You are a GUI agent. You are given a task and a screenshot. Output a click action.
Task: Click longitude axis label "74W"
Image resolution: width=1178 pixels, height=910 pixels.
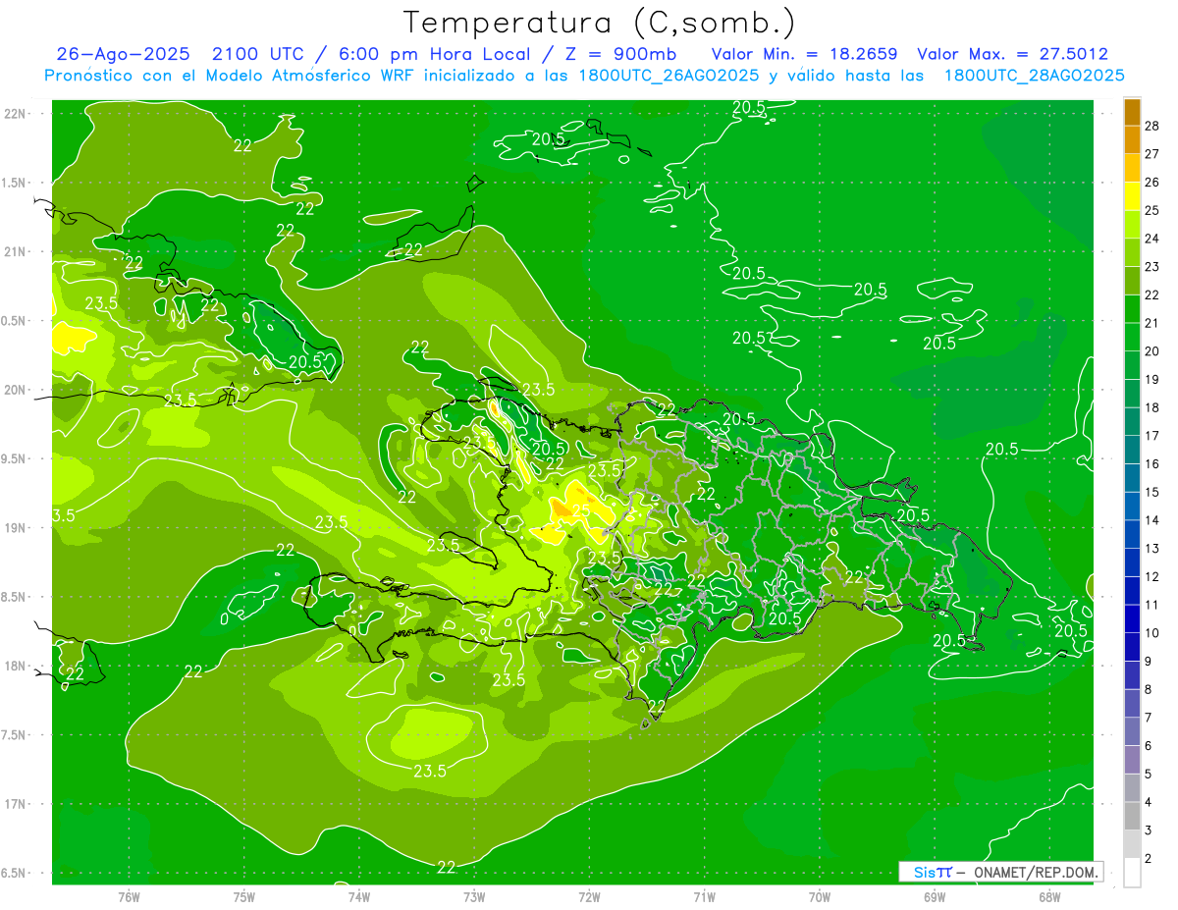coord(358,896)
